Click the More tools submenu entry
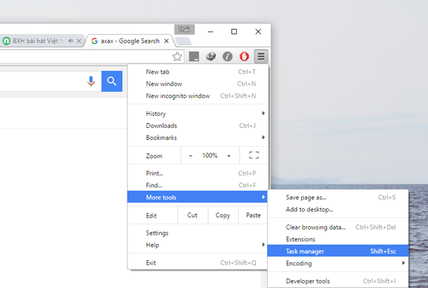Screen dimensions: 428x288 pyautogui.click(x=197, y=197)
